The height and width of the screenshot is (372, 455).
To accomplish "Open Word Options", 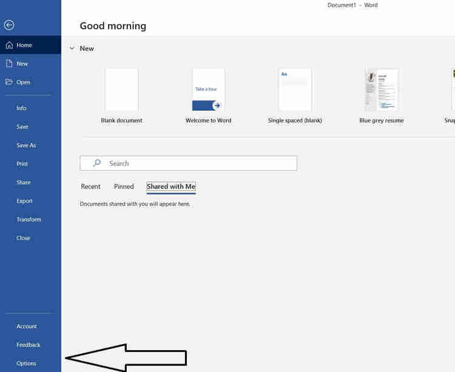I will pyautogui.click(x=26, y=364).
